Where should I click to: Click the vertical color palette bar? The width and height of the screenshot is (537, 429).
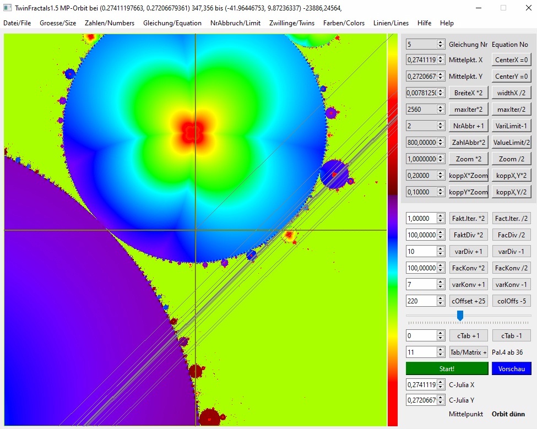coord(393,230)
